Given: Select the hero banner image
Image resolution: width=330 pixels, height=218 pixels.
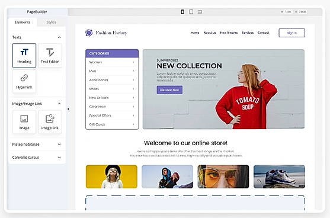Looking at the screenshot, I should pos(223,89).
